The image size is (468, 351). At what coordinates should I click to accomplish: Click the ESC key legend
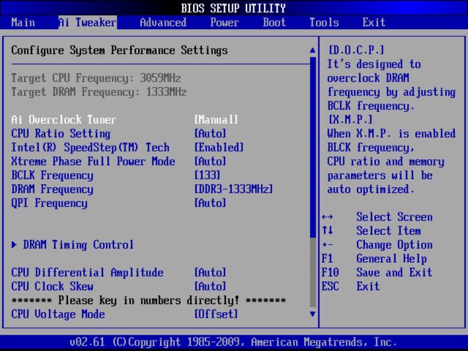pyautogui.click(x=330, y=286)
